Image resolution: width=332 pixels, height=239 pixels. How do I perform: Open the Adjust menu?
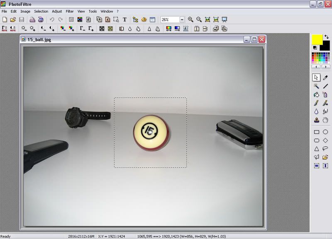[57, 12]
